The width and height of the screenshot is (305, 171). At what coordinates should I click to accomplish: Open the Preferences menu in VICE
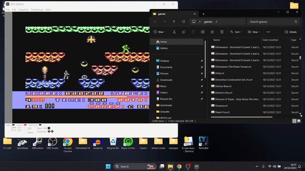(37, 9)
